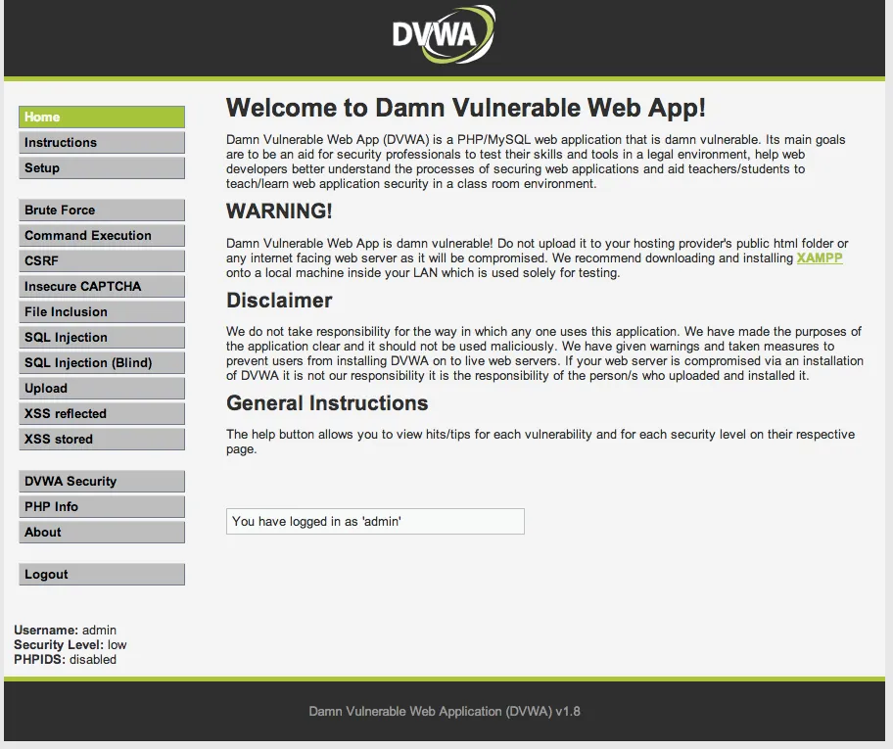Select Home in the sidebar
The height and width of the screenshot is (749, 893).
(x=101, y=117)
